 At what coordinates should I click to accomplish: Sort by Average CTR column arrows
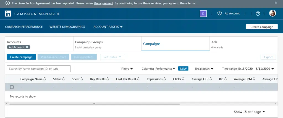click(x=211, y=79)
